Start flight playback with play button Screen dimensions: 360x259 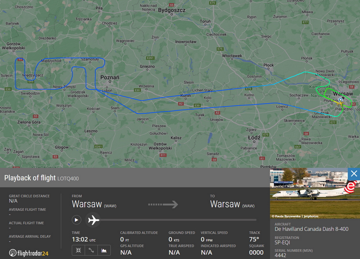point(76,220)
